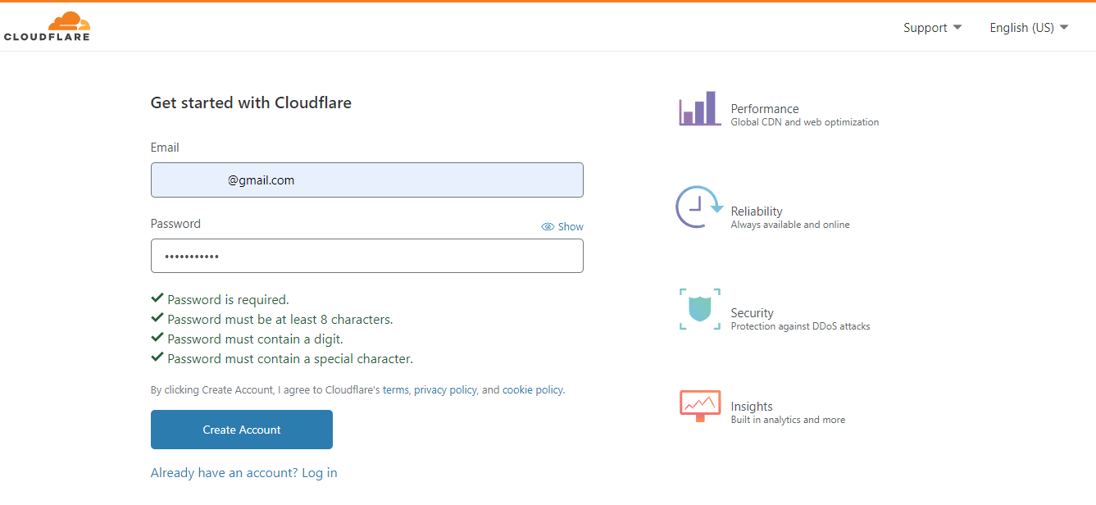
Task: Click the Cloudflare cloud logo
Action: [x=47, y=27]
